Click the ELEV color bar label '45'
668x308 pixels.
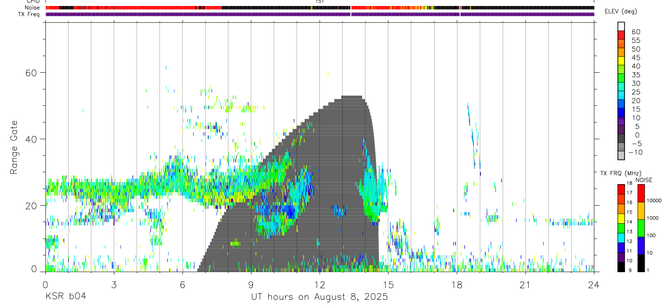[635, 58]
